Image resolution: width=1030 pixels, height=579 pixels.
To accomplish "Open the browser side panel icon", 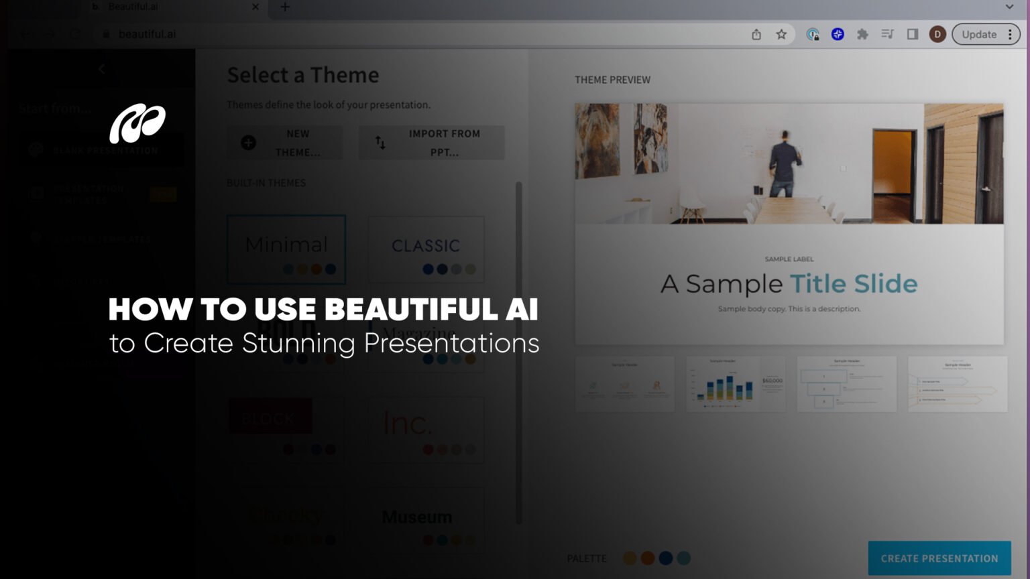I will (913, 34).
